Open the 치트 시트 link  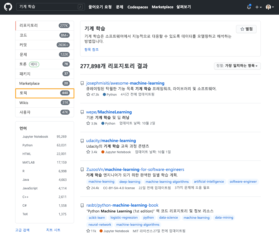pos(53,230)
